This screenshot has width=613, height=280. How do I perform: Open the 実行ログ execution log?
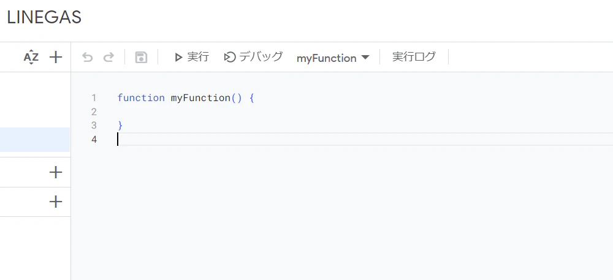point(414,57)
